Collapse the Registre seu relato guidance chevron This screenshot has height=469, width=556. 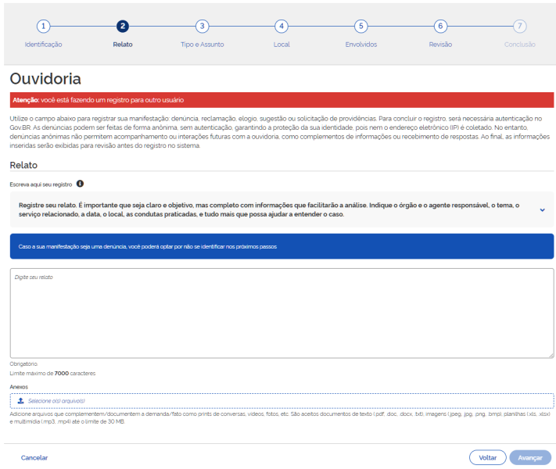coord(542,209)
